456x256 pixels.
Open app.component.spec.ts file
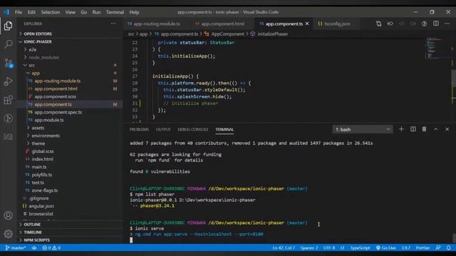(x=58, y=112)
